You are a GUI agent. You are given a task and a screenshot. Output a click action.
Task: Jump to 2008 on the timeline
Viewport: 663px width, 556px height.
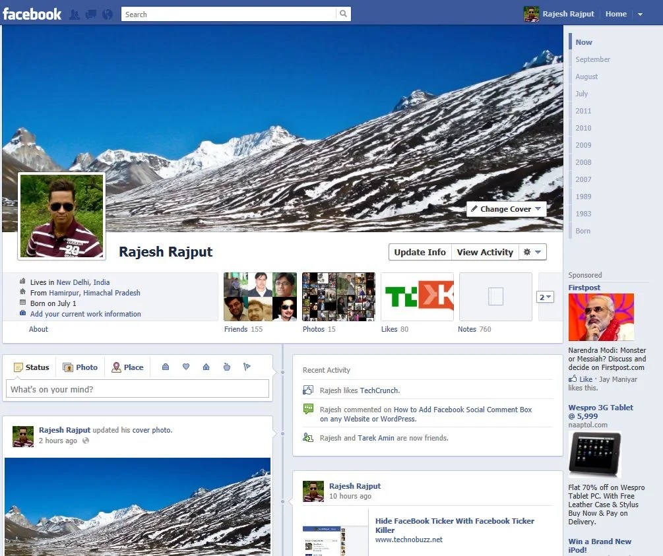(583, 162)
